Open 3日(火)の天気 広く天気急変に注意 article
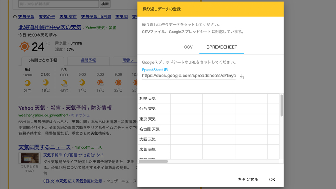The image size is (336, 189). [x=73, y=181]
